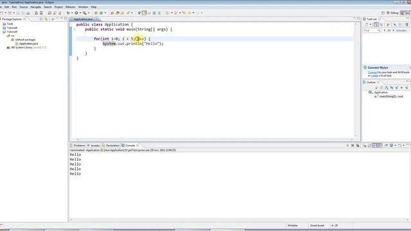Open the Navigate menu
This screenshot has width=411, height=231.
pos(36,7)
